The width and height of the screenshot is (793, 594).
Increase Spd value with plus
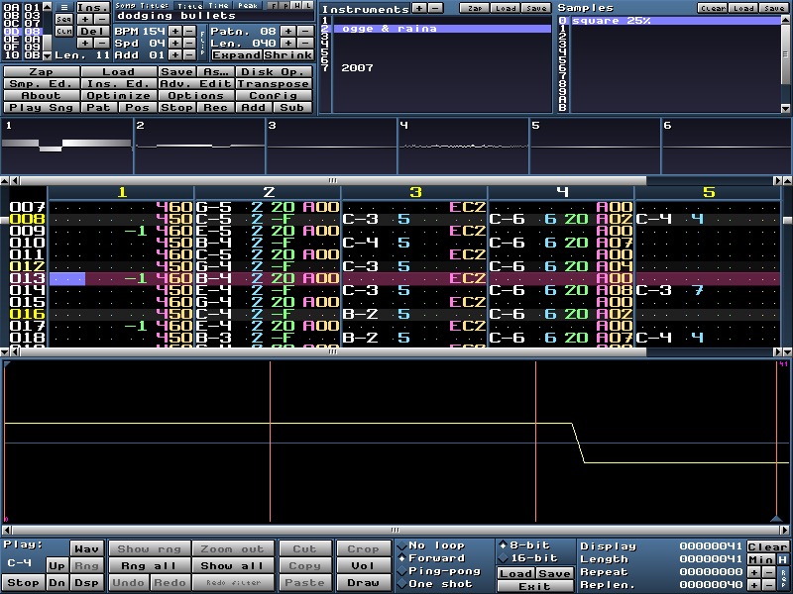click(x=175, y=43)
